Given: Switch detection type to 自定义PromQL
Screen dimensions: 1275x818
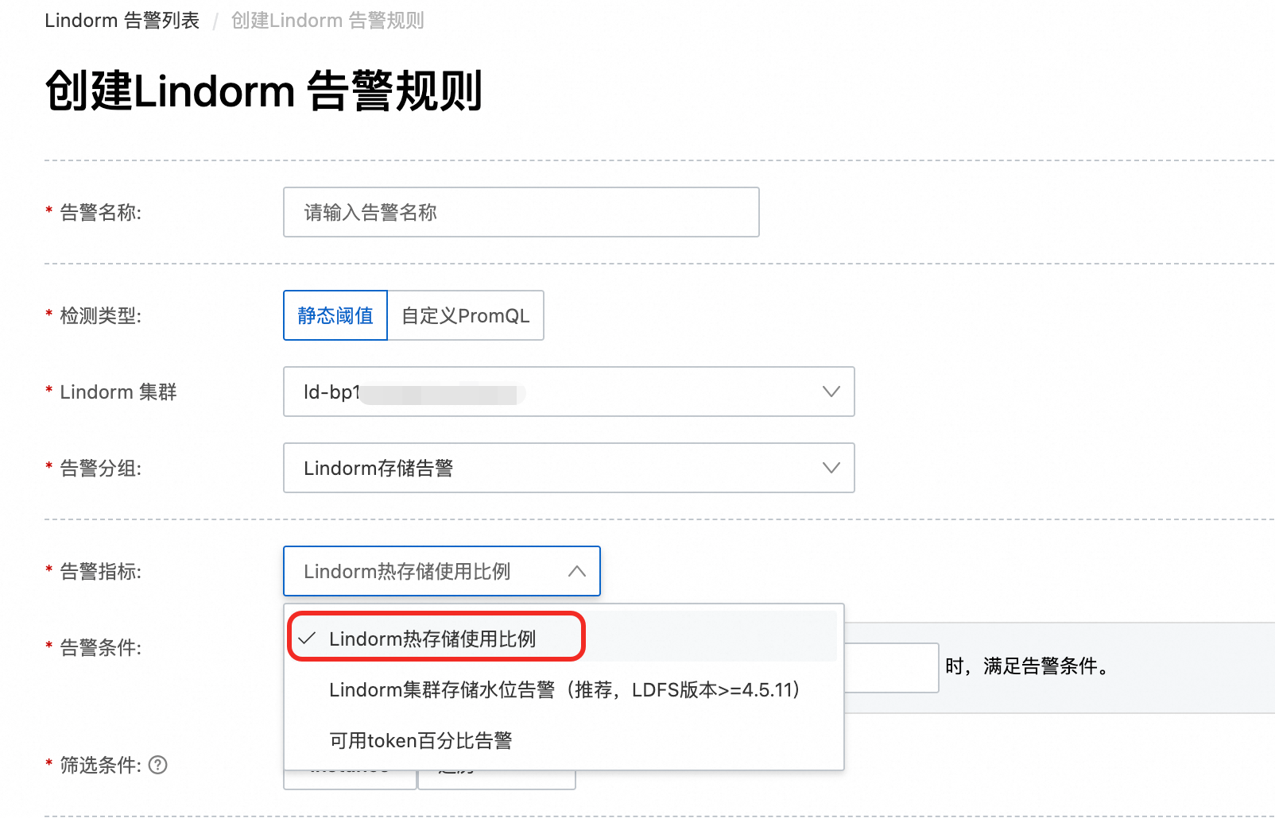Looking at the screenshot, I should 465,315.
